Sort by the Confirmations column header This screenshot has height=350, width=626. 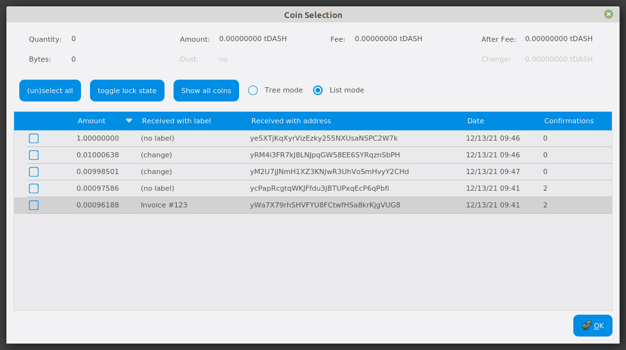click(569, 121)
